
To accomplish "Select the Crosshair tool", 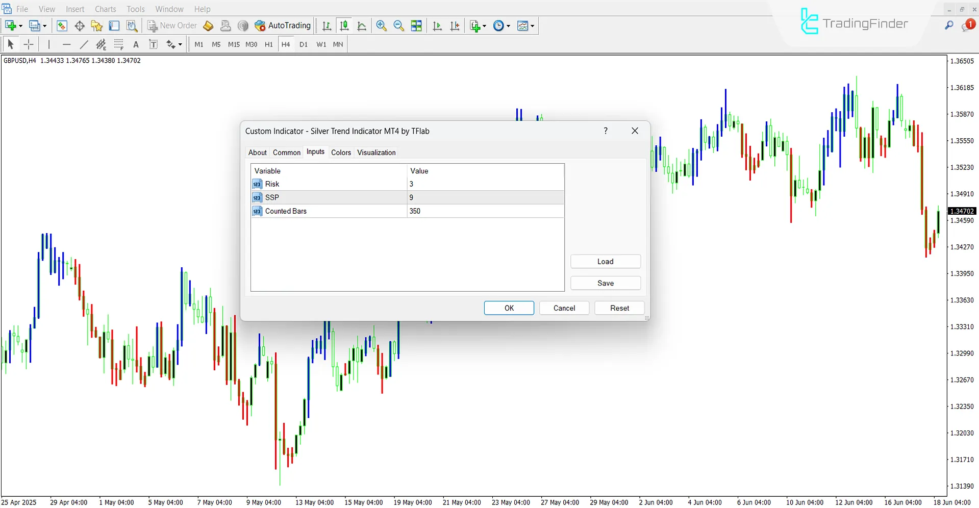I will pos(29,45).
